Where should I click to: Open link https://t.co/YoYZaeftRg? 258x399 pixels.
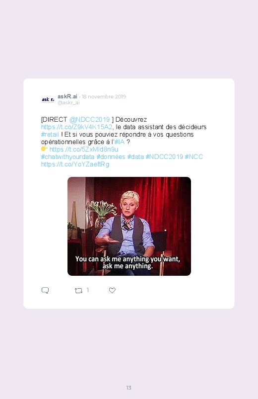(75, 164)
